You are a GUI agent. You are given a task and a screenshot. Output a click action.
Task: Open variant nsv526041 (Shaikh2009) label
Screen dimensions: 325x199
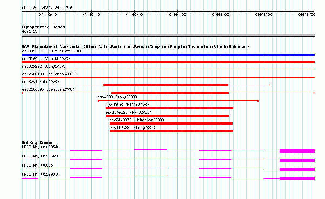[x=46, y=59]
